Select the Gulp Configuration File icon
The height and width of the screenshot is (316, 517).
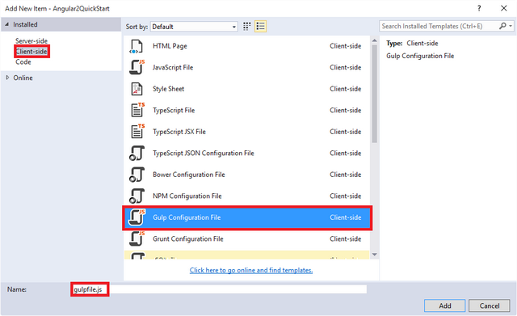137,217
